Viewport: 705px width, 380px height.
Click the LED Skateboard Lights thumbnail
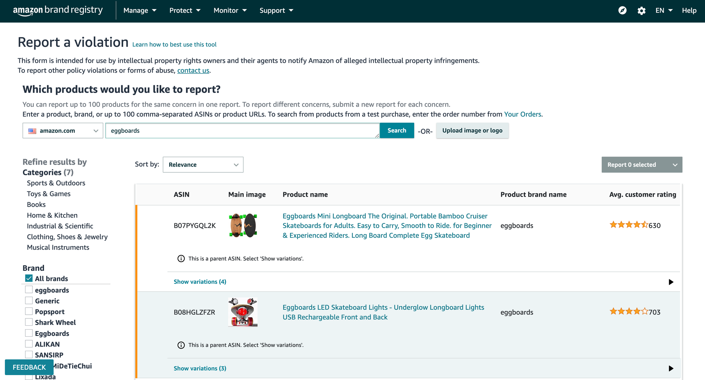pos(243,312)
